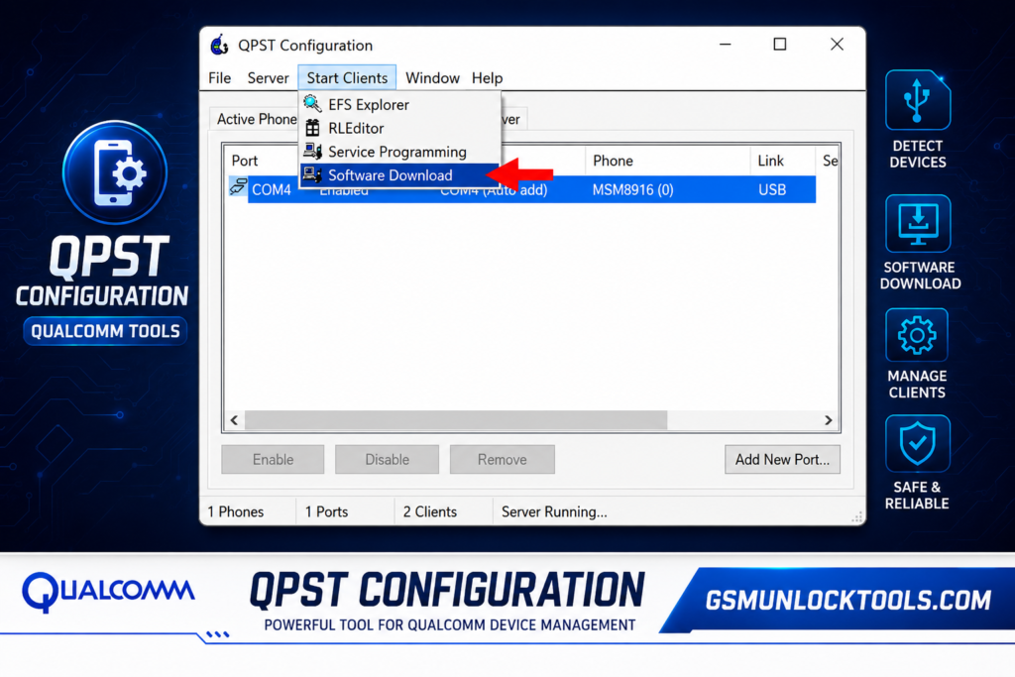Click the USB link cell
1015x677 pixels.
coord(772,189)
